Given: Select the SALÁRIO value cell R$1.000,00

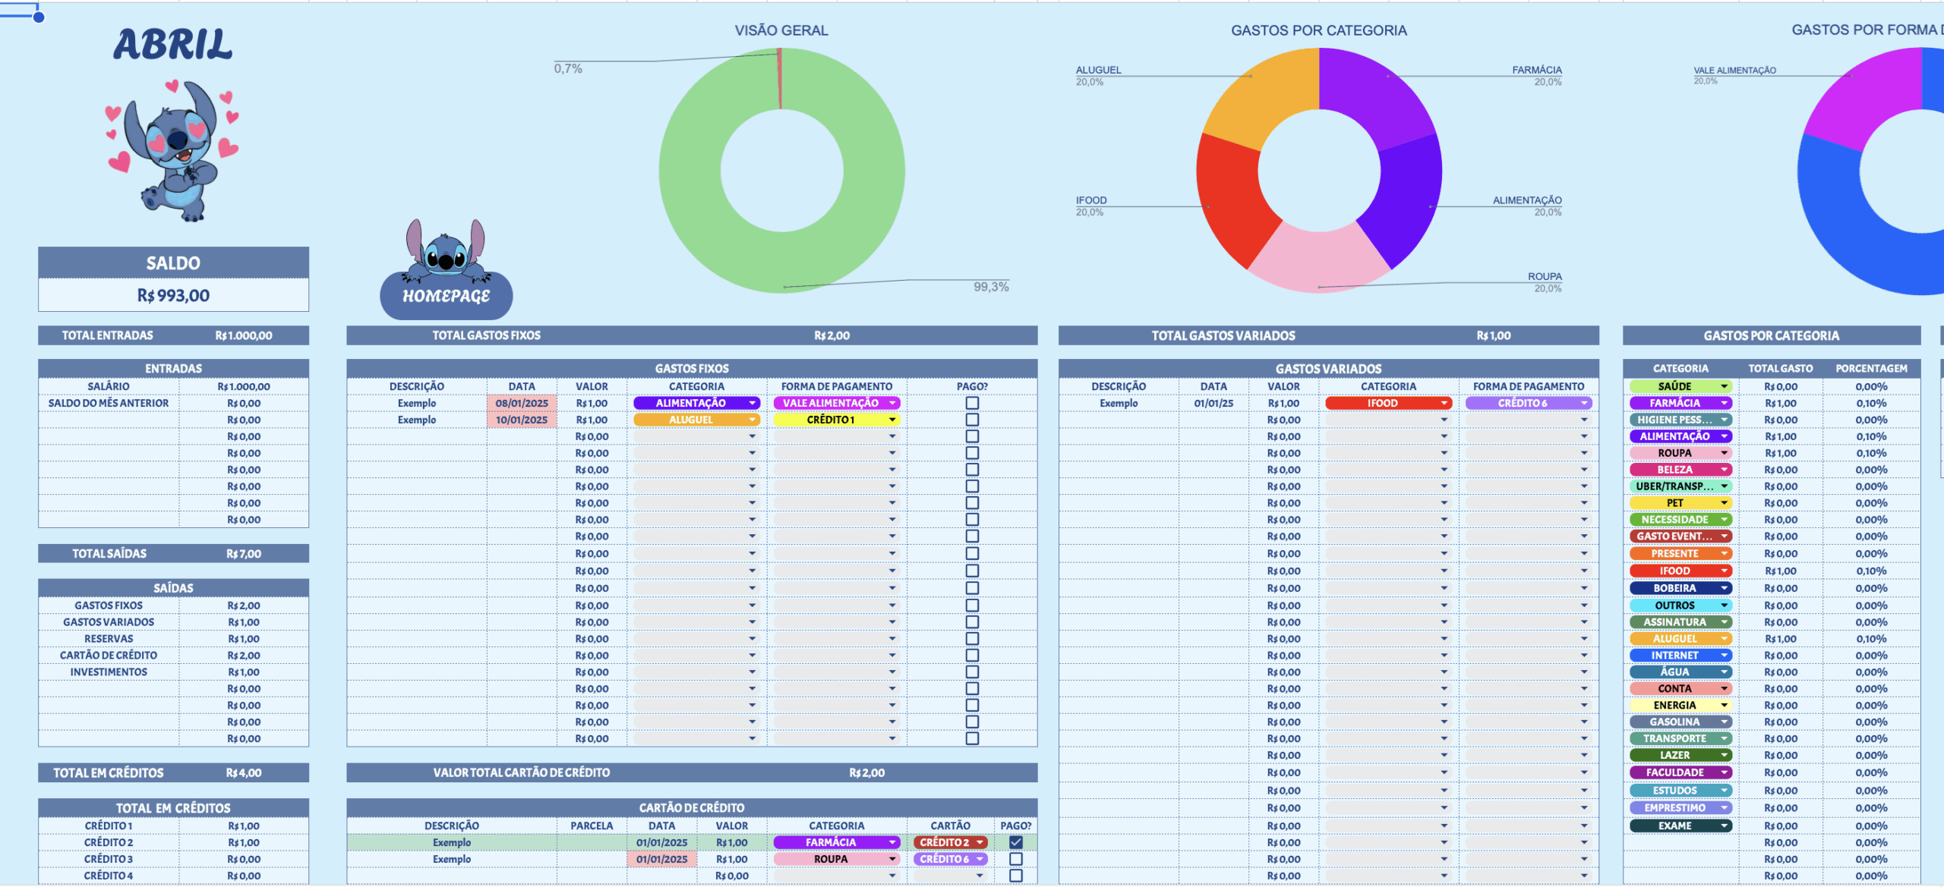Looking at the screenshot, I should 244,386.
